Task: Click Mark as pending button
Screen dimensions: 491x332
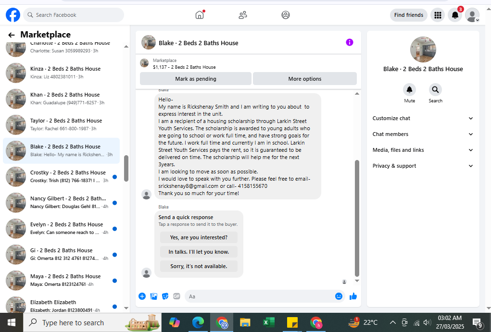Action: point(195,79)
